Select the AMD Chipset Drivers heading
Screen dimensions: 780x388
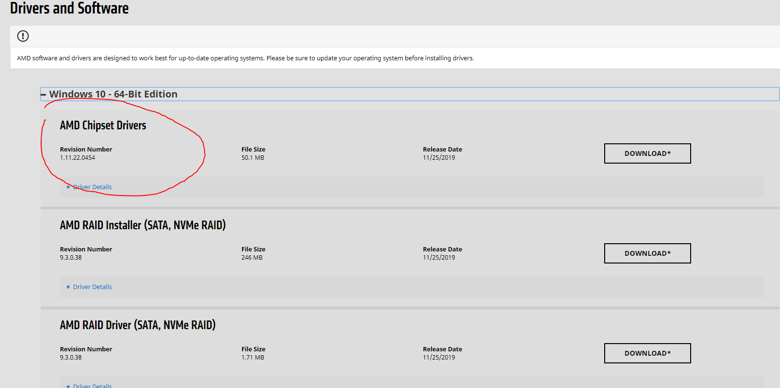tap(103, 125)
